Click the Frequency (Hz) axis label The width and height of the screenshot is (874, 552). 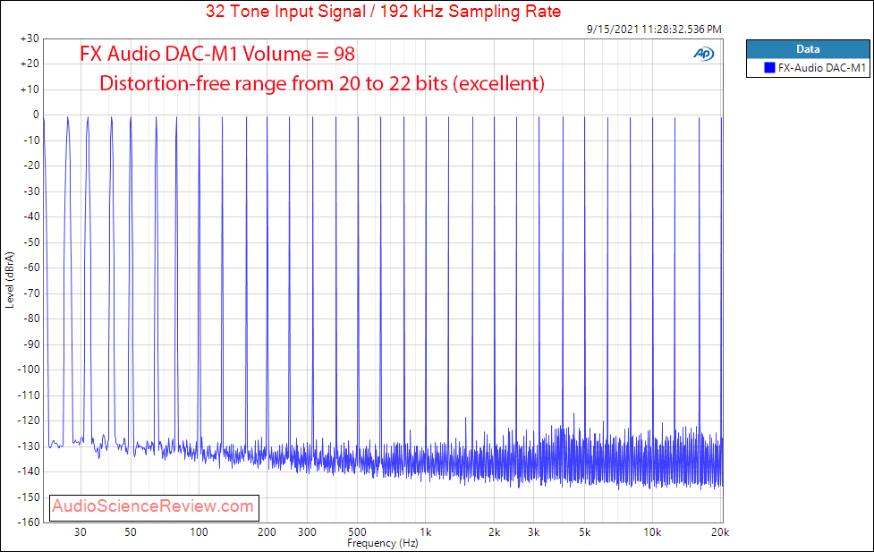tap(382, 543)
